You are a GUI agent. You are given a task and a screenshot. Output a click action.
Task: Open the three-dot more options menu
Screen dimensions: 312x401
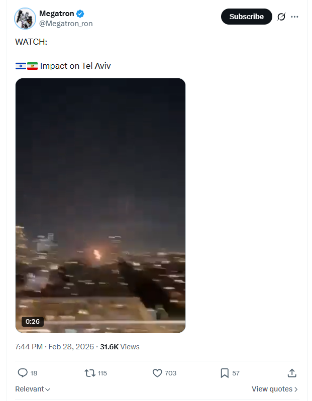pyautogui.click(x=294, y=17)
